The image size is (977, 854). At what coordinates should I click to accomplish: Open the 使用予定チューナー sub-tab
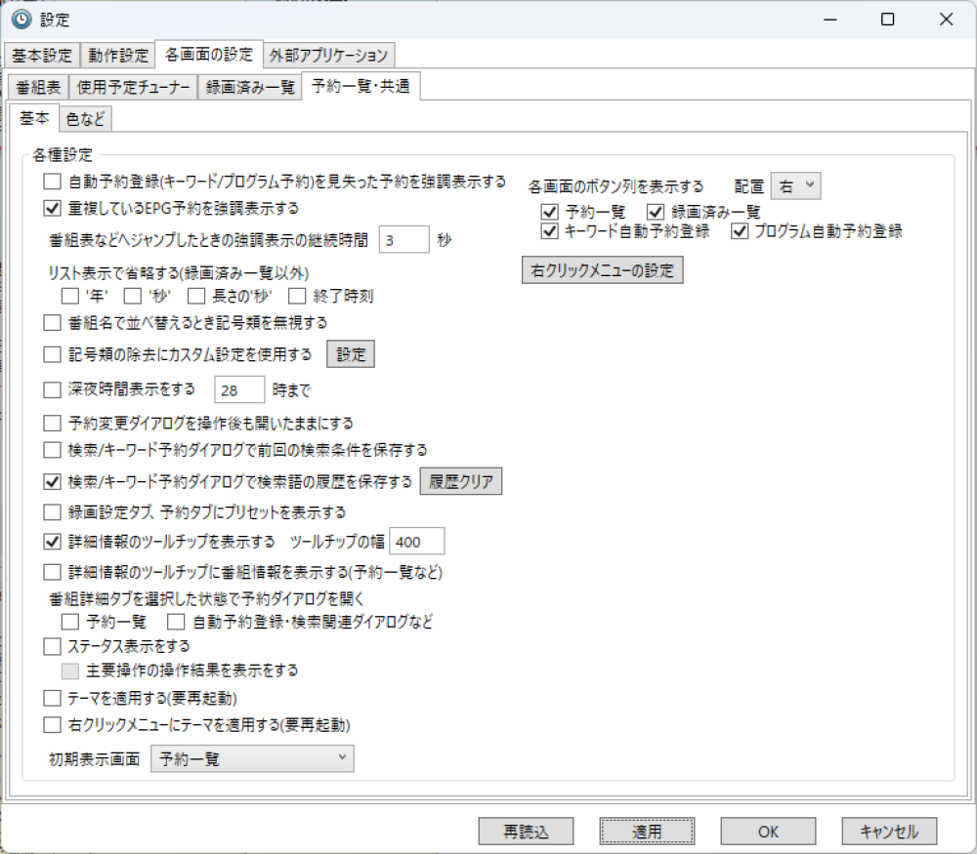(133, 87)
